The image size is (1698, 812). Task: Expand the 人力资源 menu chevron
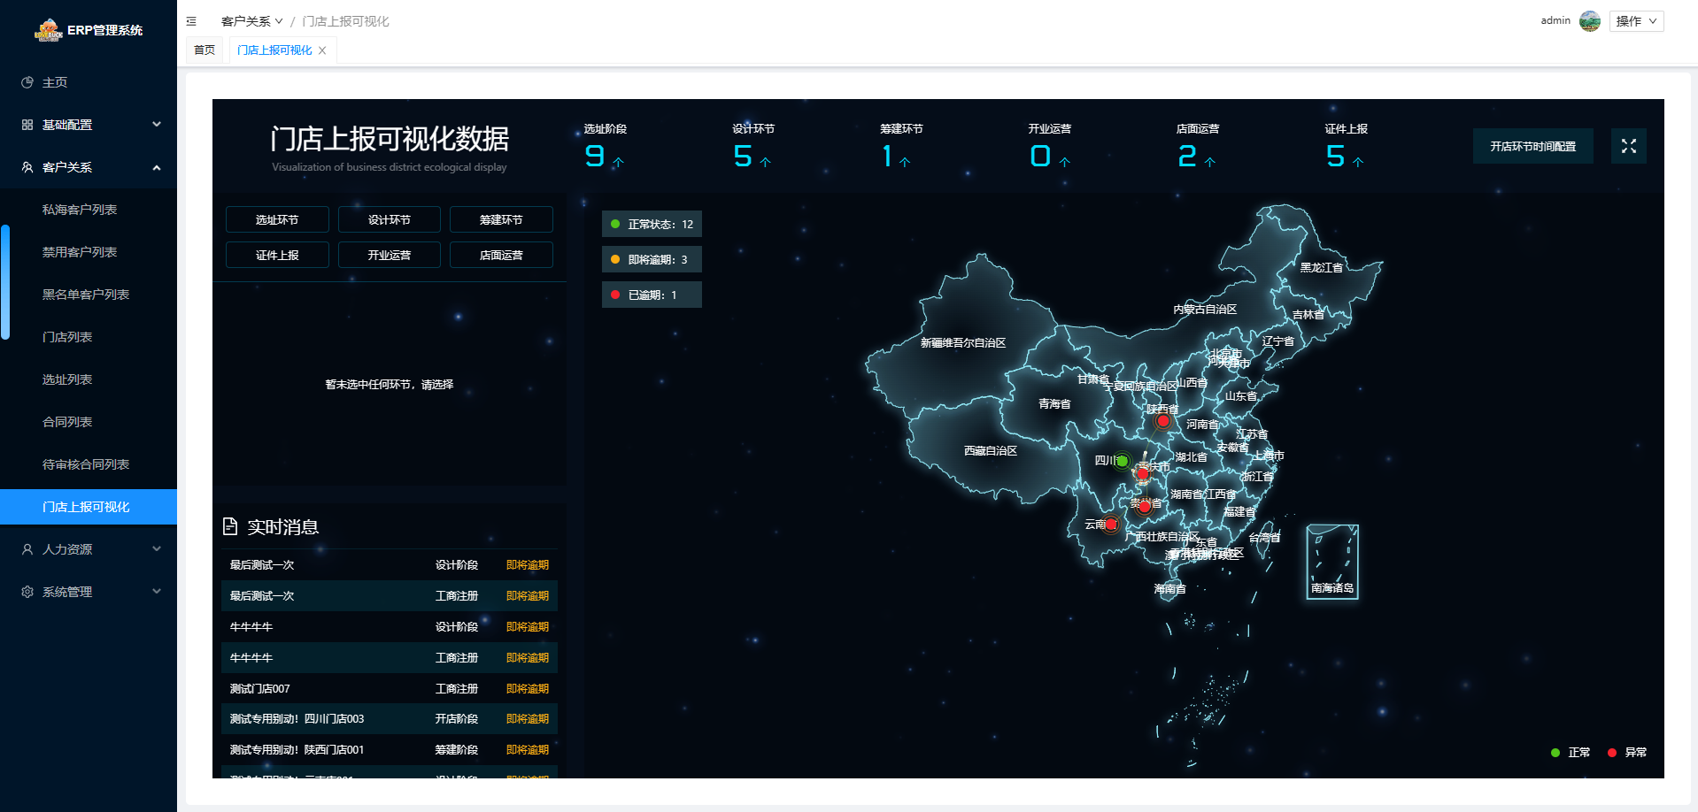[157, 549]
